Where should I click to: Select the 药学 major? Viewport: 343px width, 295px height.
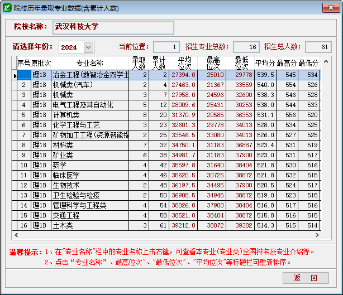[90, 165]
